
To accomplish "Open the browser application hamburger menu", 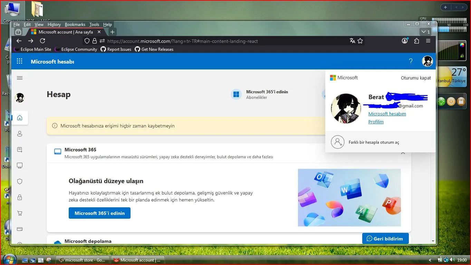I will click(x=428, y=41).
